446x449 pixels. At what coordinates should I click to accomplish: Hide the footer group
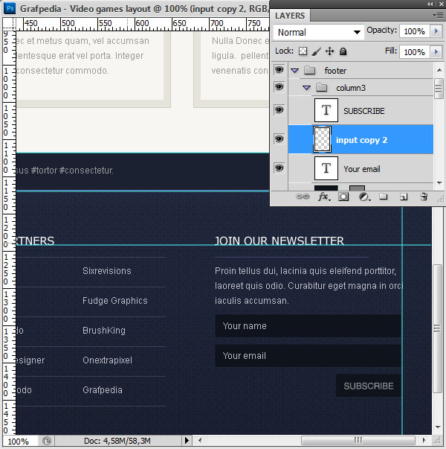point(279,69)
